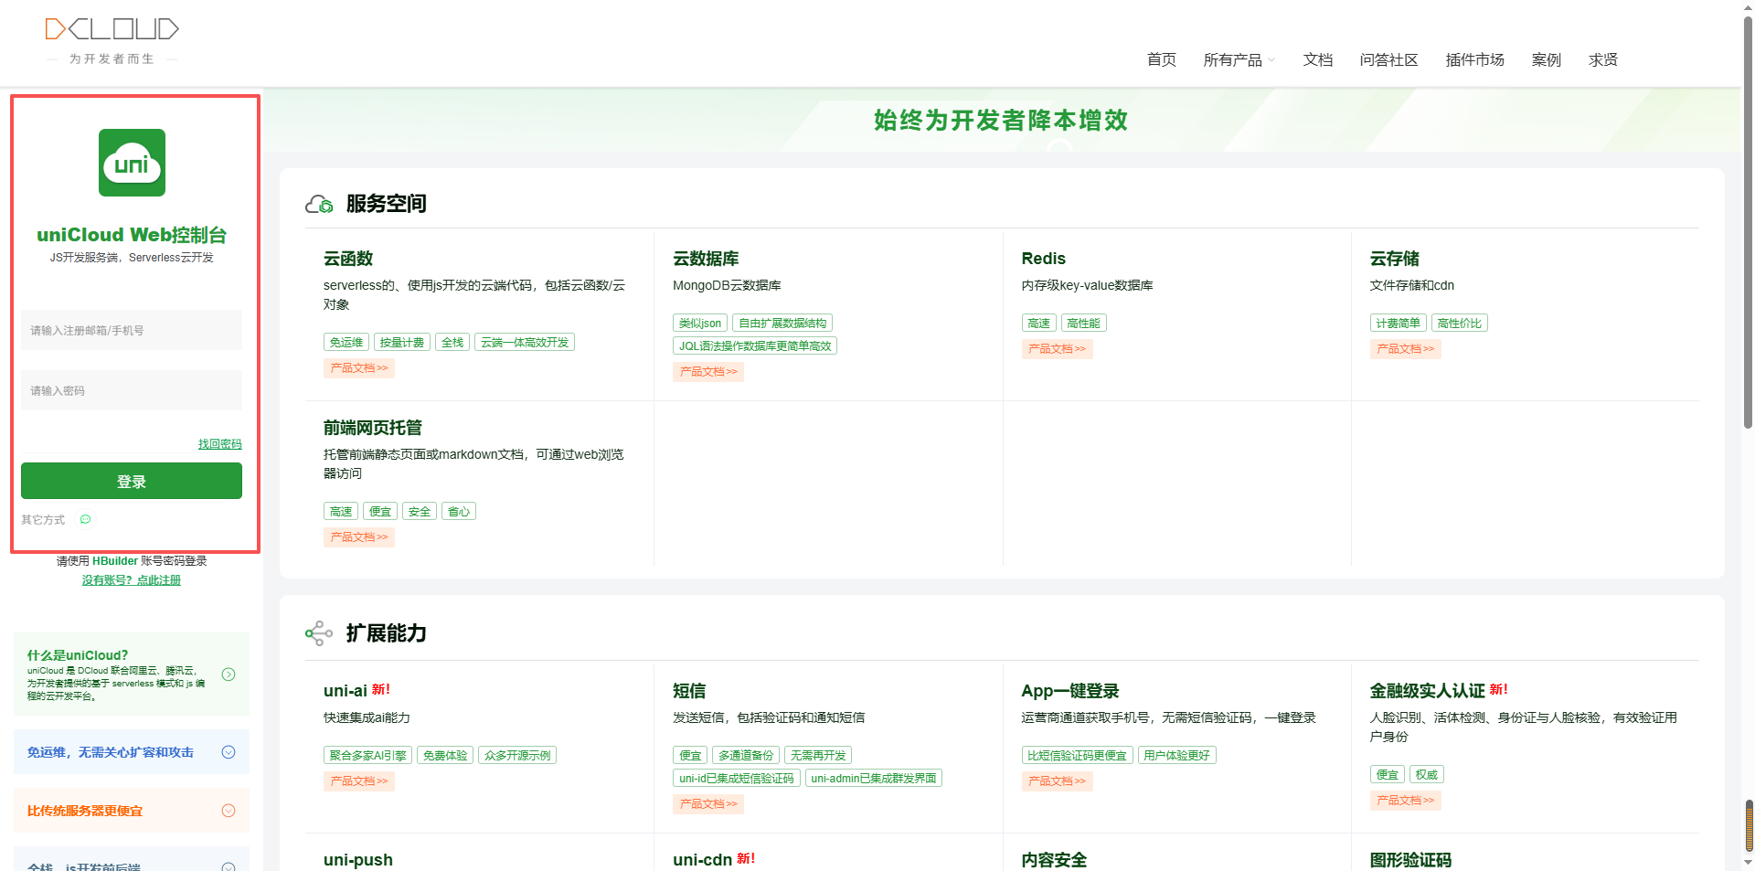Open the 什么是uniCloud arrow for details
Viewport: 1755px width, 871px height.
tap(228, 674)
